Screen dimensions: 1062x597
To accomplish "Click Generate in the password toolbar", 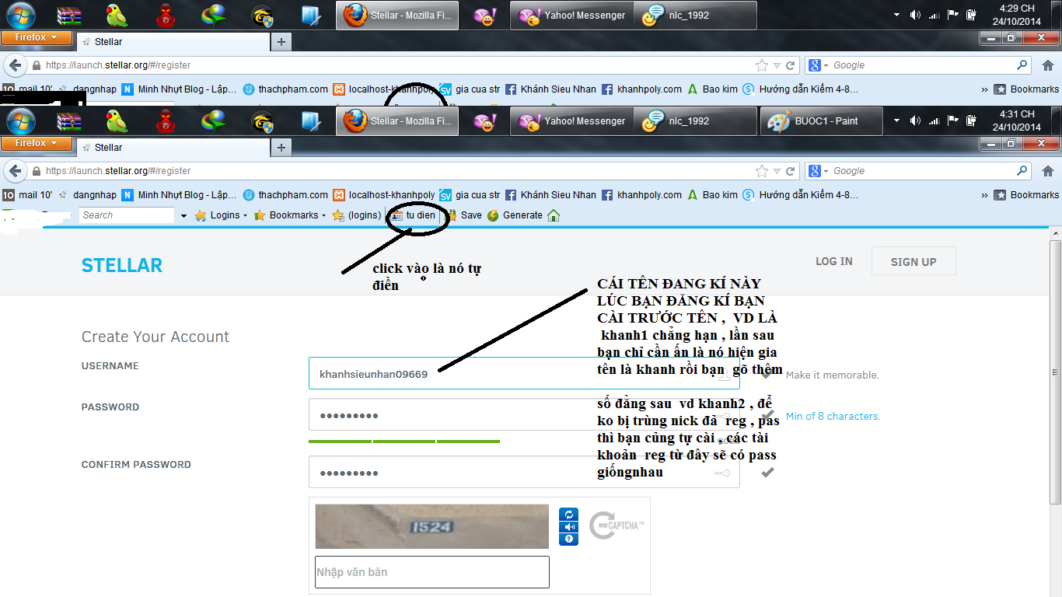I will point(515,215).
